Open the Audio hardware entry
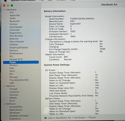This screenshot has width=125, height=121. click(x=12, y=18)
